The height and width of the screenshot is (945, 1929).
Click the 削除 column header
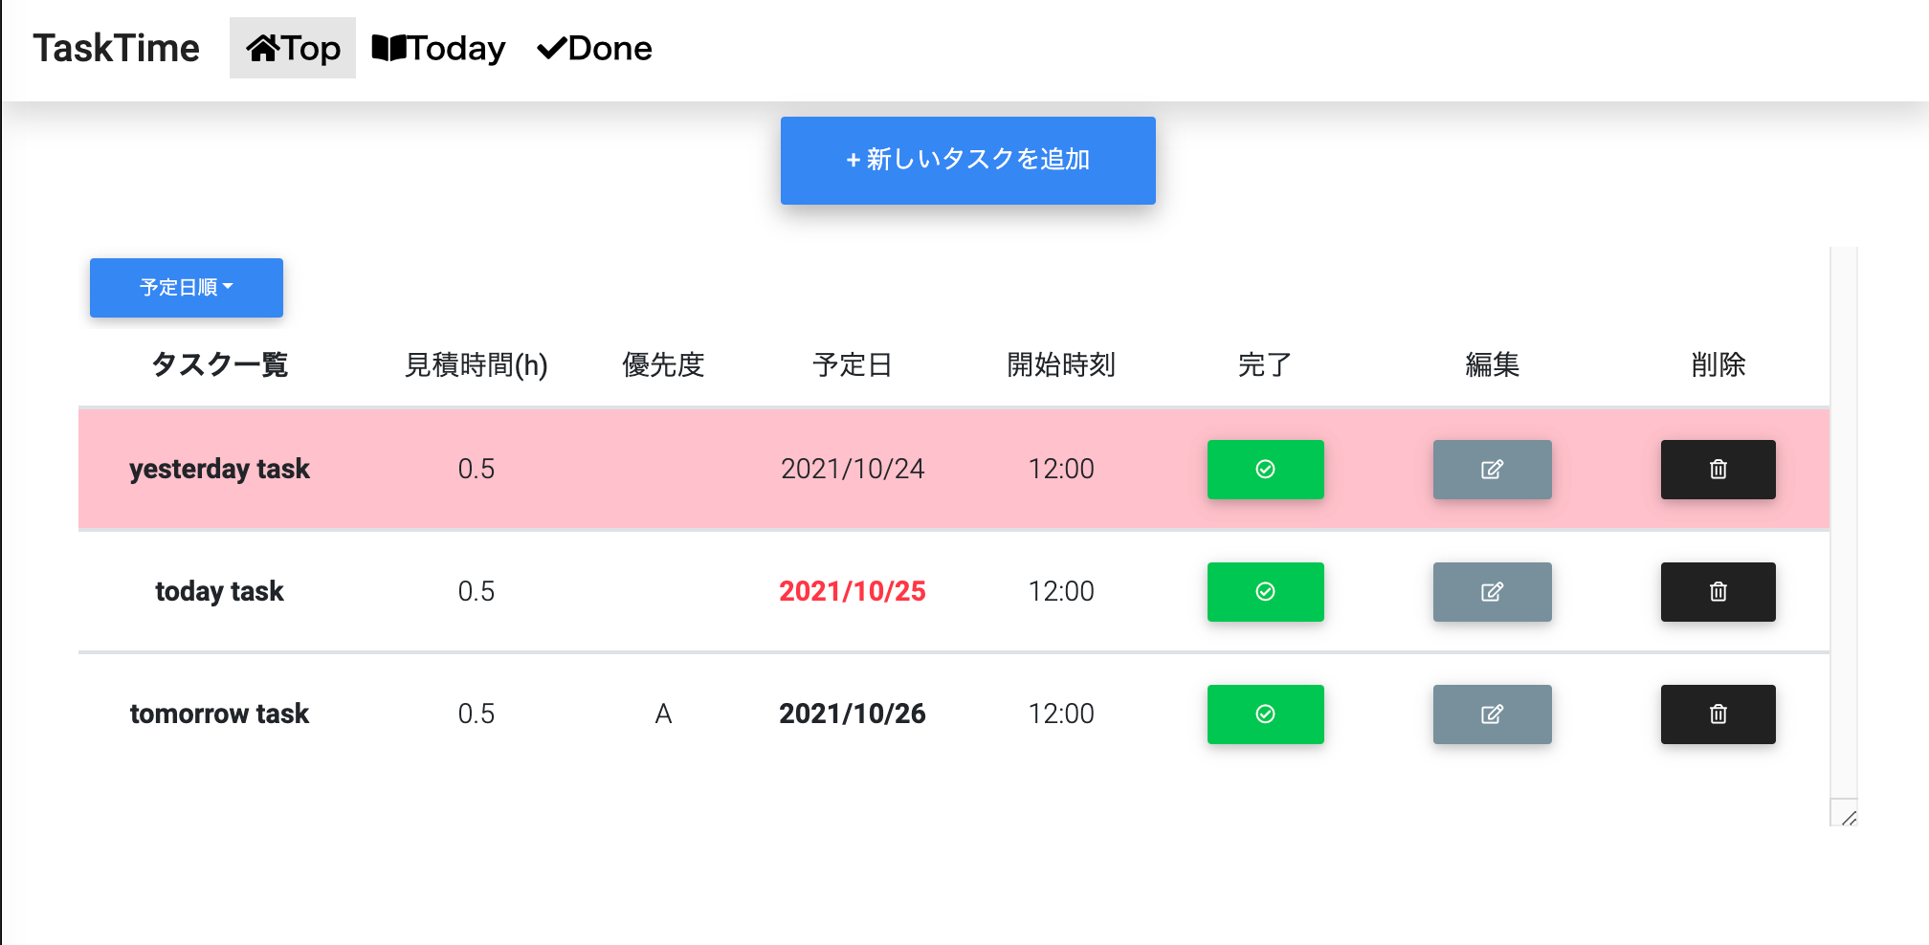1718,365
